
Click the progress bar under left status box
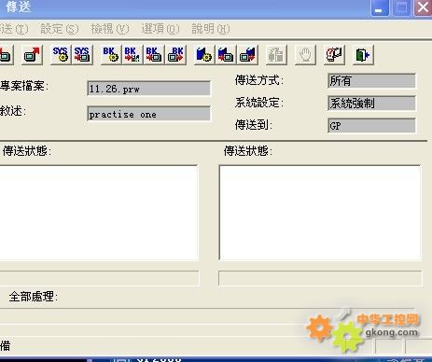[99, 278]
